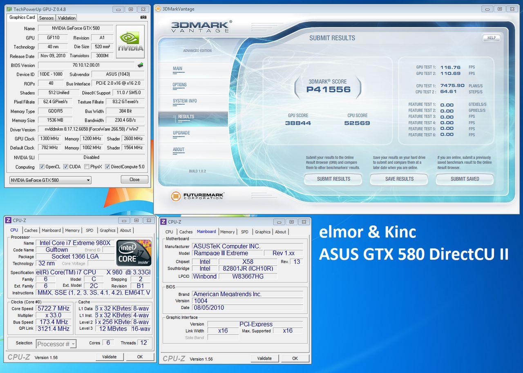
Task: Click the 3DMark score P41556
Action: click(x=328, y=89)
